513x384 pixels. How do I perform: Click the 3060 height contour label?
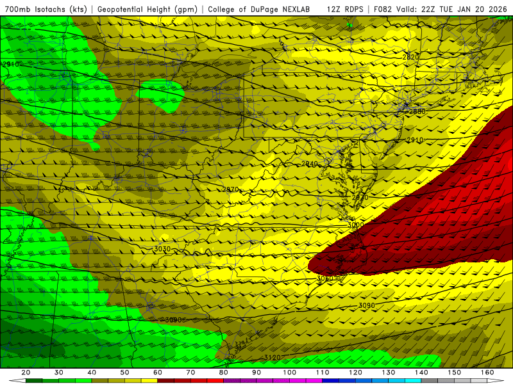point(325,278)
